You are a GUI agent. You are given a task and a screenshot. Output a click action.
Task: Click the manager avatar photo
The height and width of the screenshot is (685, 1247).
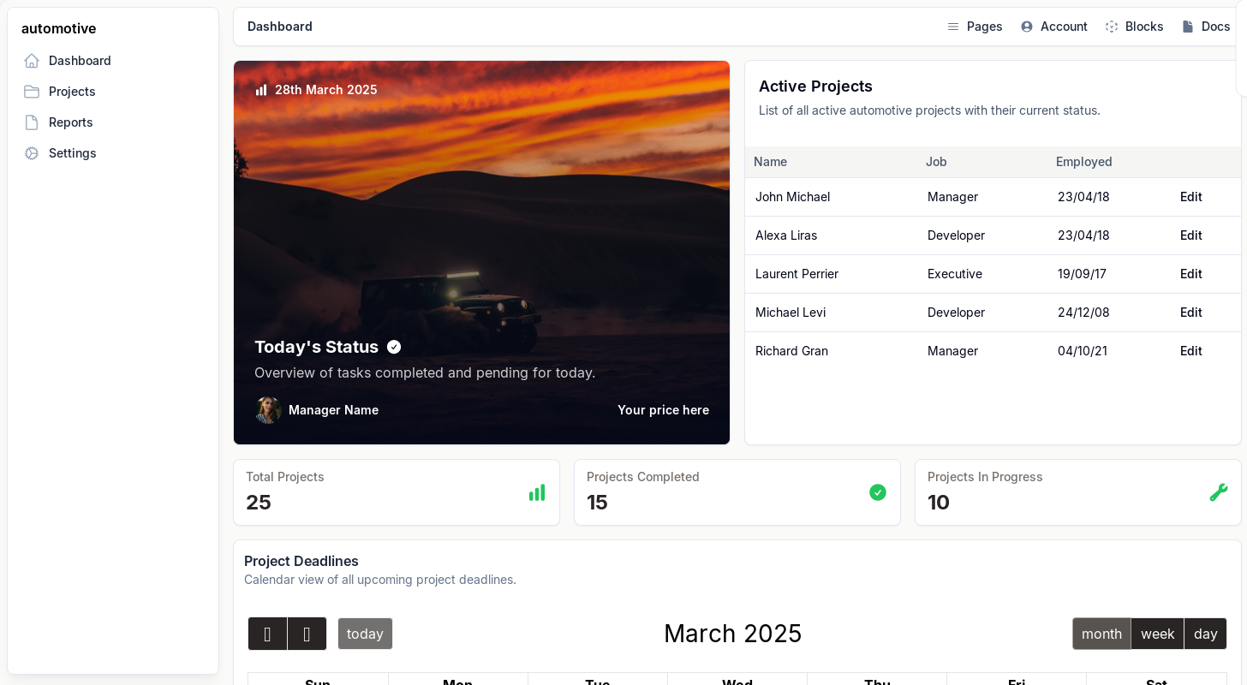(268, 410)
